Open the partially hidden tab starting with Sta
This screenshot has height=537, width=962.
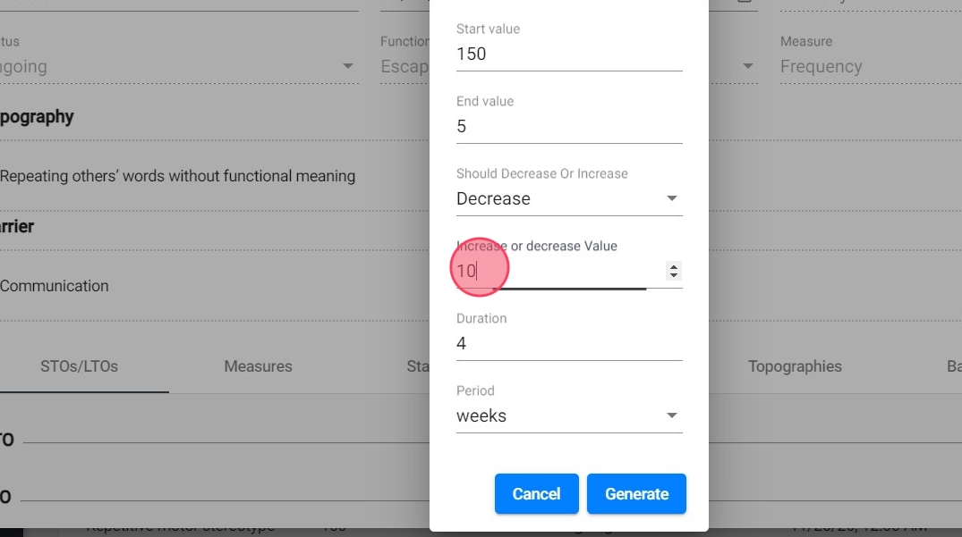point(418,366)
